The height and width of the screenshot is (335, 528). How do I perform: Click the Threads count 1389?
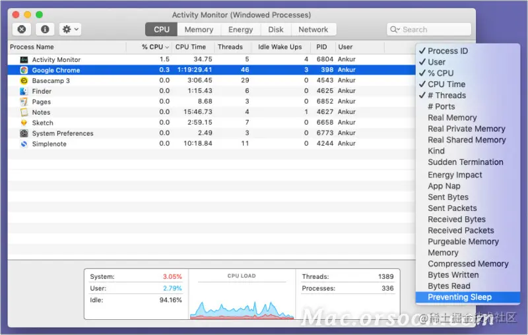tap(385, 276)
